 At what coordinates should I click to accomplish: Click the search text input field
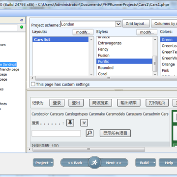(56, 133)
